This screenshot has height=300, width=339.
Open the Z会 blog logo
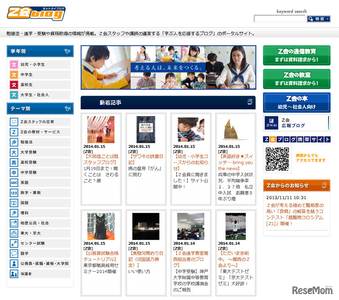pos(36,14)
